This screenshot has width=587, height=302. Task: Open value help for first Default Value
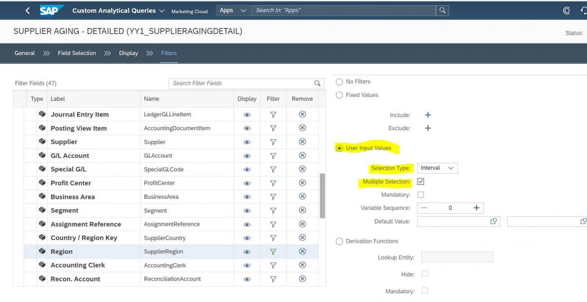pos(494,221)
